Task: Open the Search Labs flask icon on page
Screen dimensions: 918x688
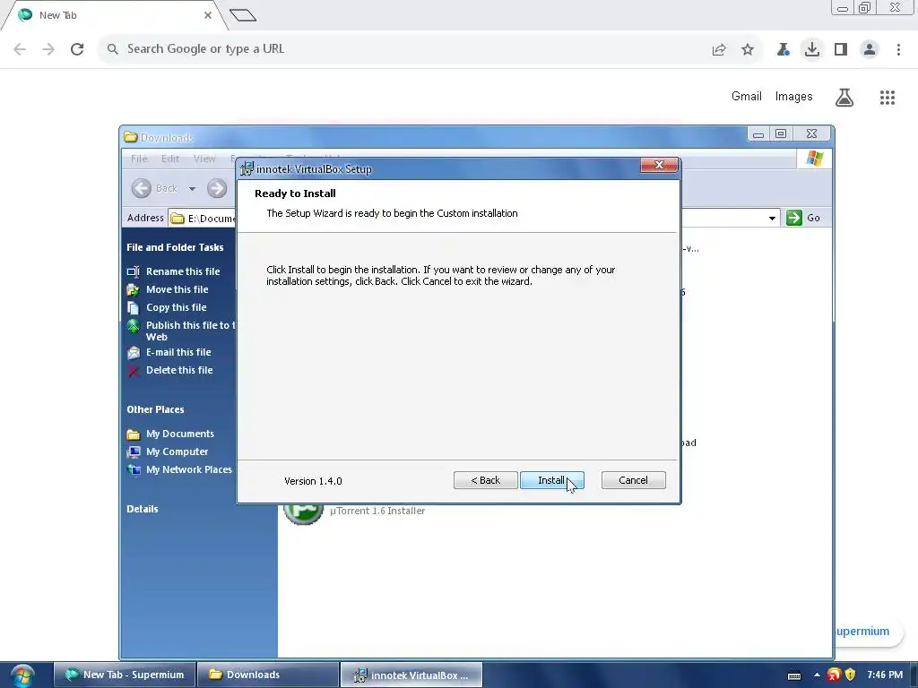Action: tap(844, 97)
